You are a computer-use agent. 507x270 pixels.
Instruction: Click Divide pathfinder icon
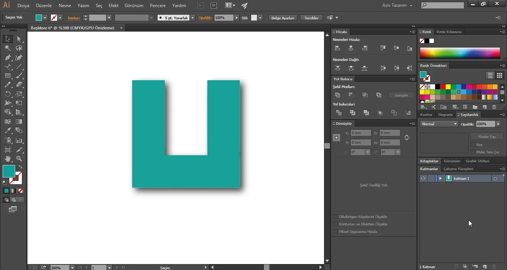click(338, 113)
